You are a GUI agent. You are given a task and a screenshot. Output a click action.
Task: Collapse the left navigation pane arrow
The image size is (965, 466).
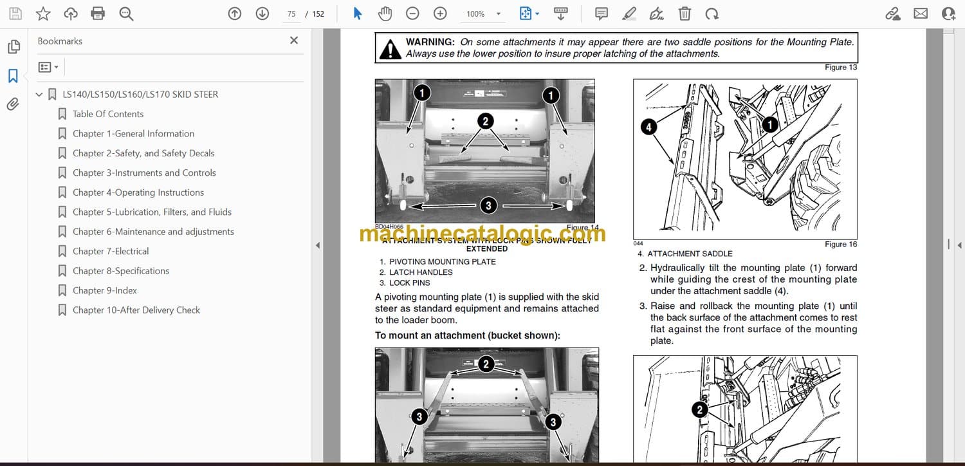tap(317, 245)
